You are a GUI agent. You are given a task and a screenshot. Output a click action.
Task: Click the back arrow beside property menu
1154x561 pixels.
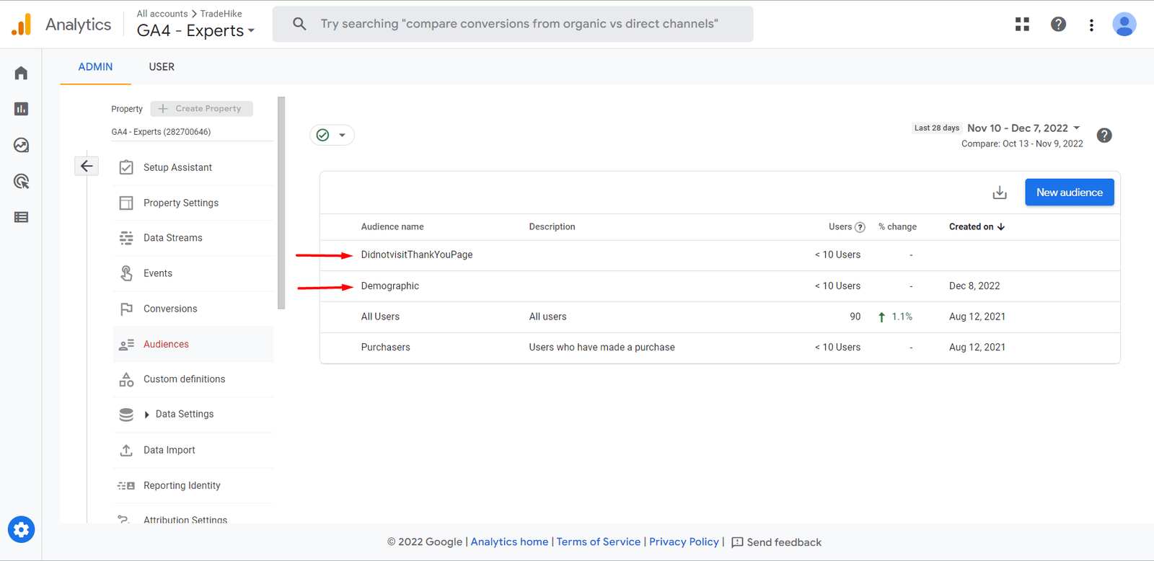(x=87, y=167)
